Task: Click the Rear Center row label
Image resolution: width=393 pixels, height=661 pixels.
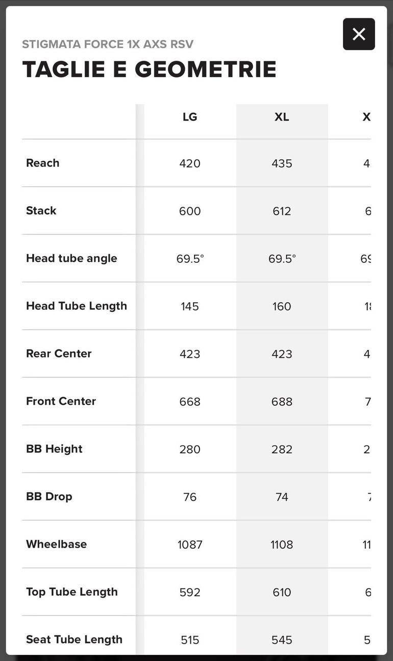Action: pyautogui.click(x=59, y=353)
